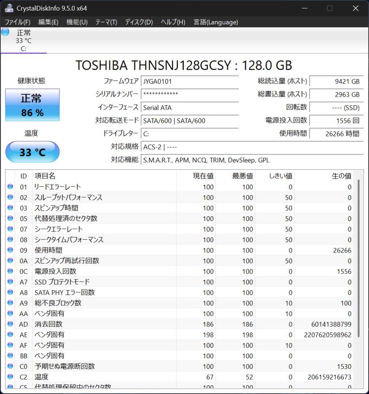The width and height of the screenshot is (369, 394).
Task: Click status dot of row 08 シークタイムパフォーマンス
Action: 10,239
